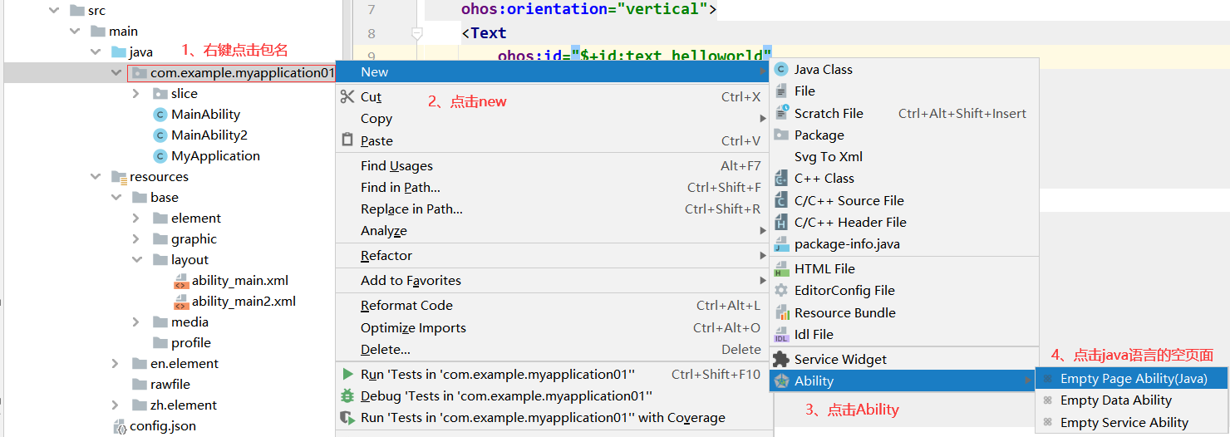Click line number 8 in editor gutter
The width and height of the screenshot is (1230, 437).
tap(371, 34)
